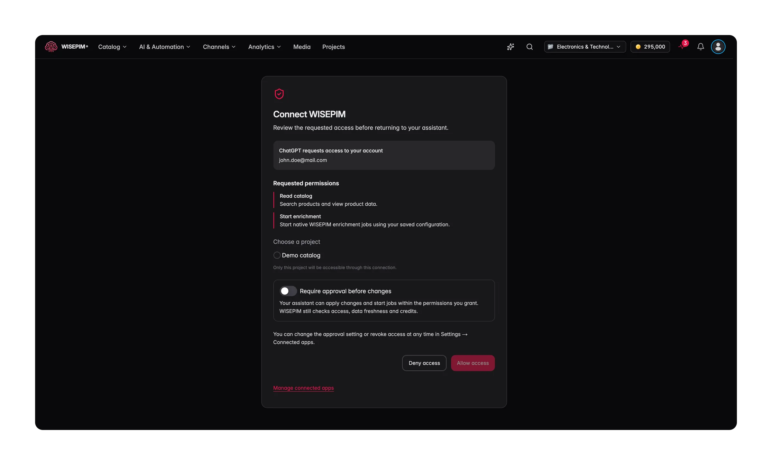Viewport: 772px width, 465px height.
Task: Open the notifications bell
Action: (700, 47)
